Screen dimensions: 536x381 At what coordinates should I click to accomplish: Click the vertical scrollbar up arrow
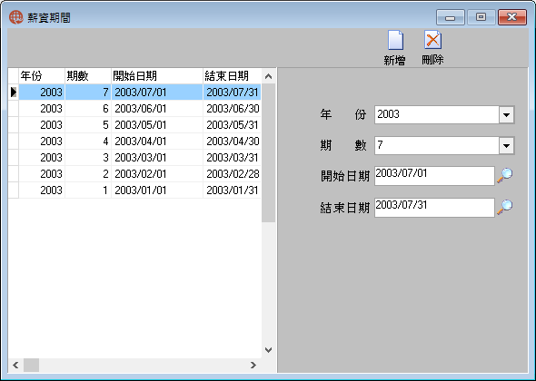tap(268, 76)
